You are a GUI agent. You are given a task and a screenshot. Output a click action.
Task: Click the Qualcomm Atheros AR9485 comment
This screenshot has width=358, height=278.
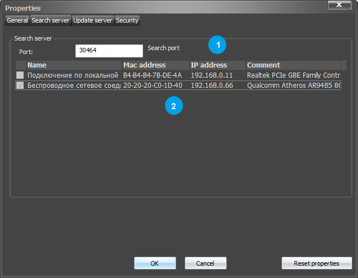(x=294, y=86)
